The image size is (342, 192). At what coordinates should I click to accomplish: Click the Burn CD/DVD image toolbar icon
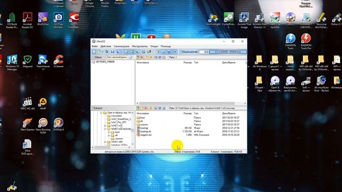click(x=149, y=52)
